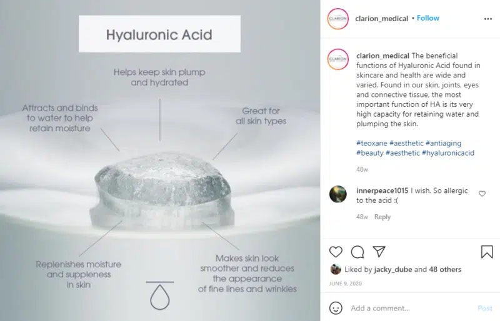Click the clarion_medical header profile picture
The height and width of the screenshot is (321, 500).
click(337, 19)
